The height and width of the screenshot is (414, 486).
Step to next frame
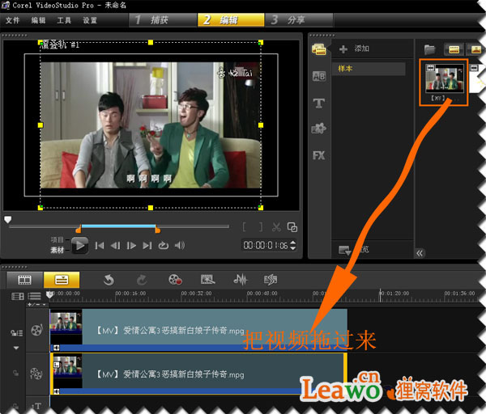131,246
